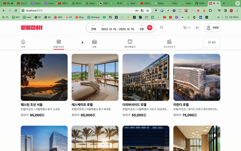Switch to the Babel browser tab

click(x=159, y=3)
